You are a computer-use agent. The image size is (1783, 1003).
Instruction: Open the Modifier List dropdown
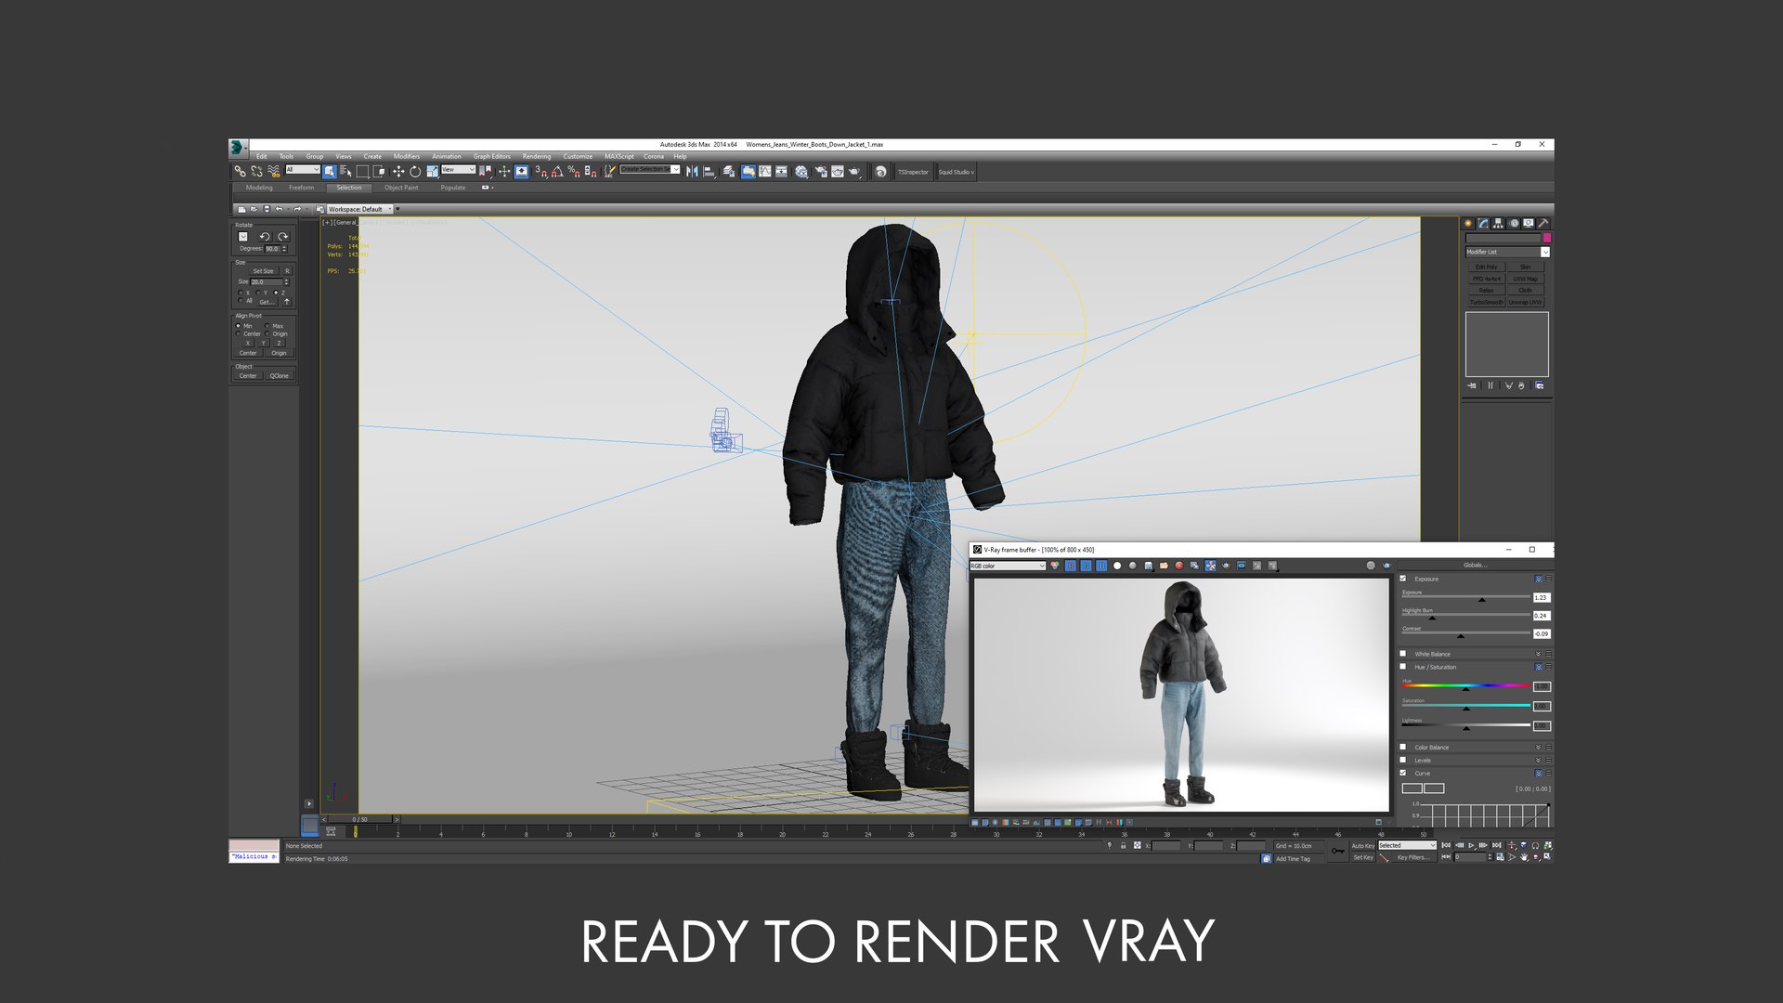coord(1507,252)
